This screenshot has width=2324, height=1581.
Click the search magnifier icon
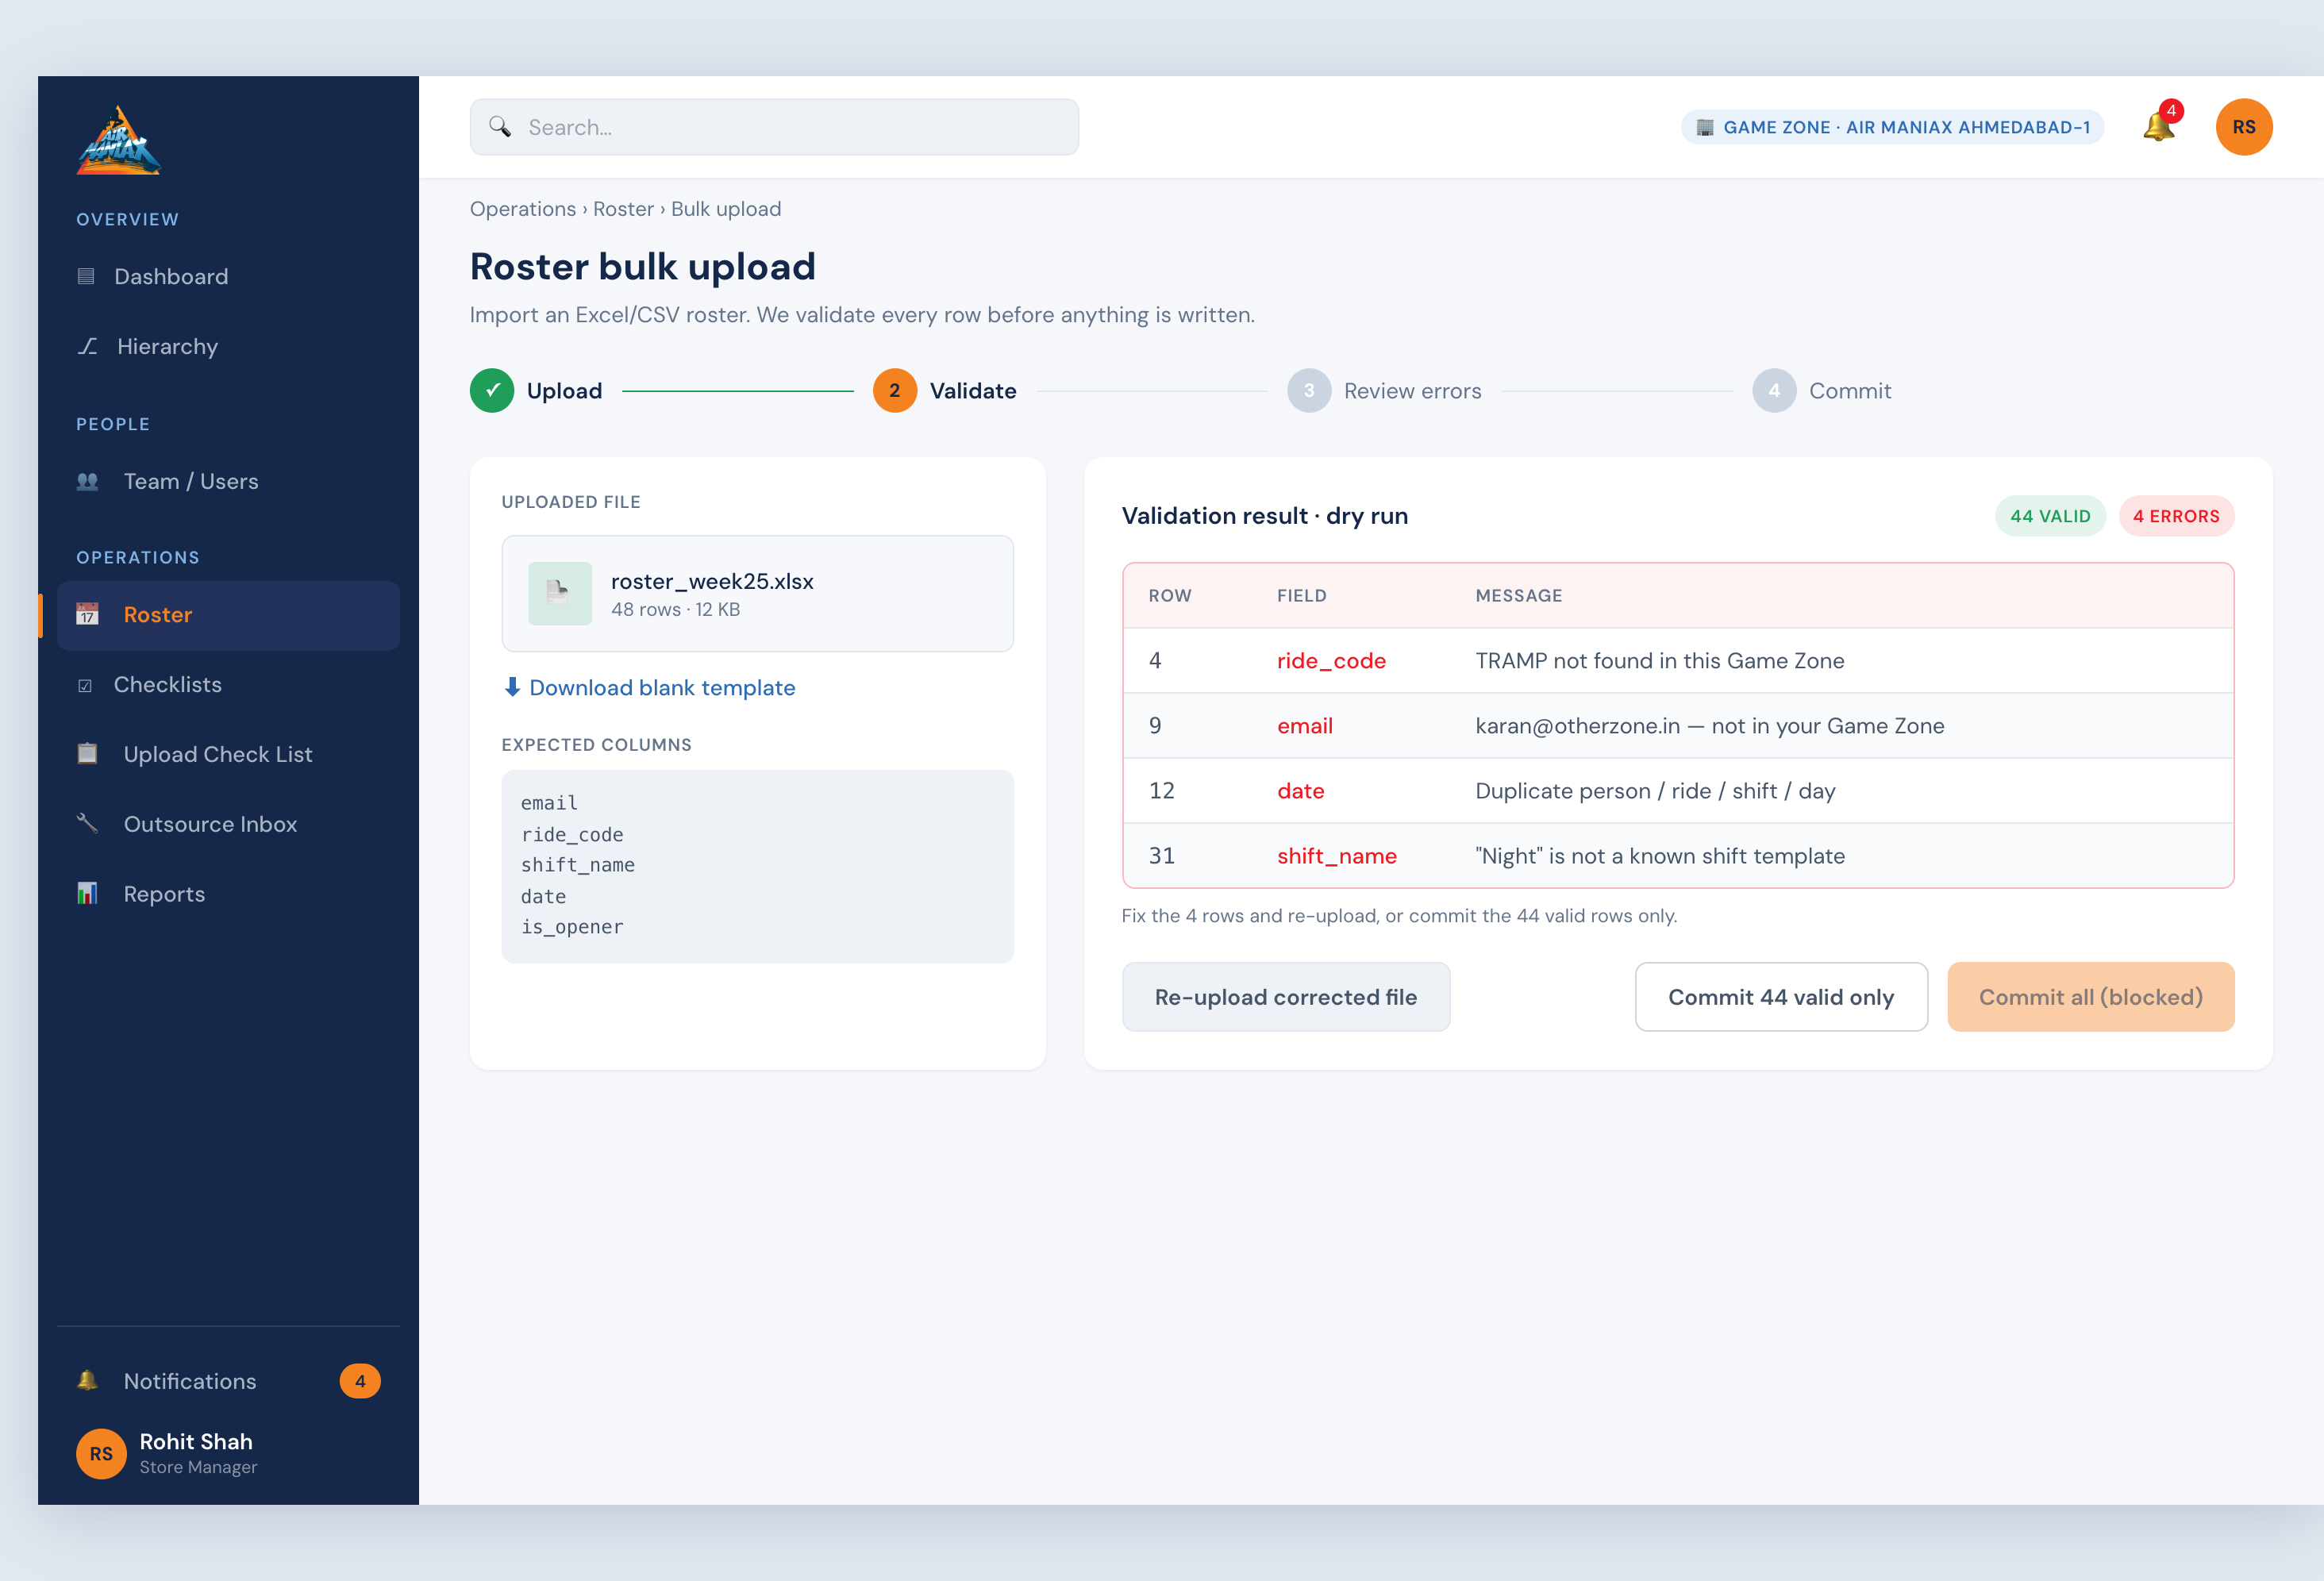pyautogui.click(x=500, y=127)
